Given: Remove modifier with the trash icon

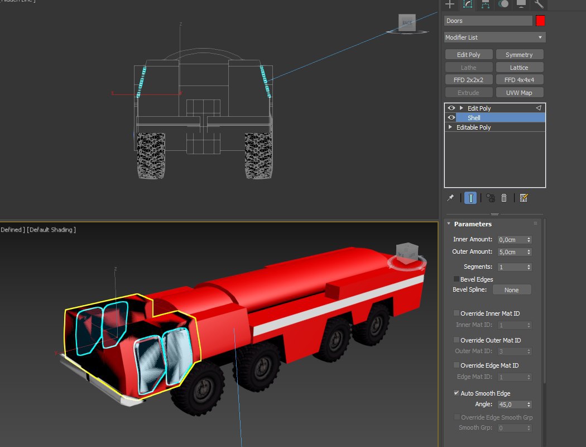Looking at the screenshot, I should tap(504, 198).
